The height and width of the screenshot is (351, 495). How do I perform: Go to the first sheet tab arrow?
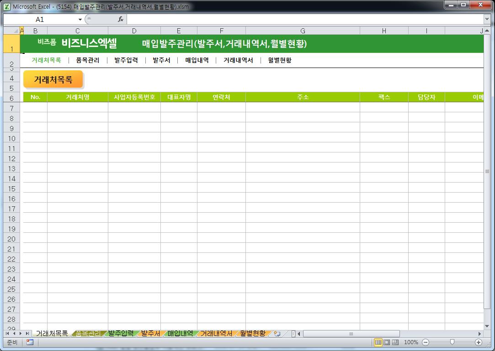[8, 334]
